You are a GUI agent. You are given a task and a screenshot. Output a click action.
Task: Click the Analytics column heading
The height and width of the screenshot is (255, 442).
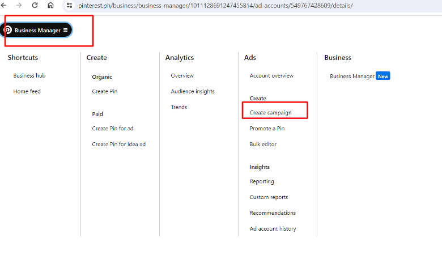(x=180, y=58)
